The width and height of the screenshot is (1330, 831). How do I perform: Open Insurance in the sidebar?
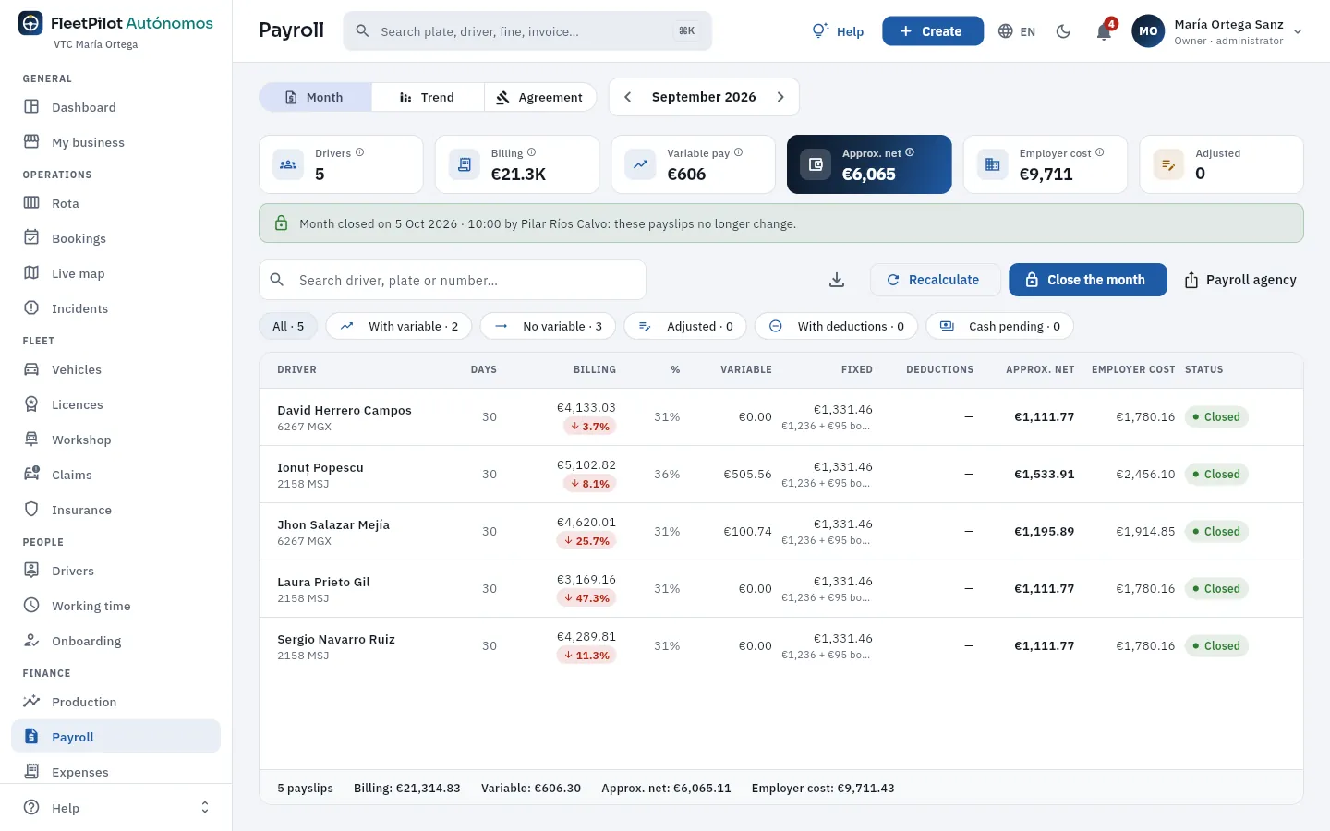[x=116, y=510]
